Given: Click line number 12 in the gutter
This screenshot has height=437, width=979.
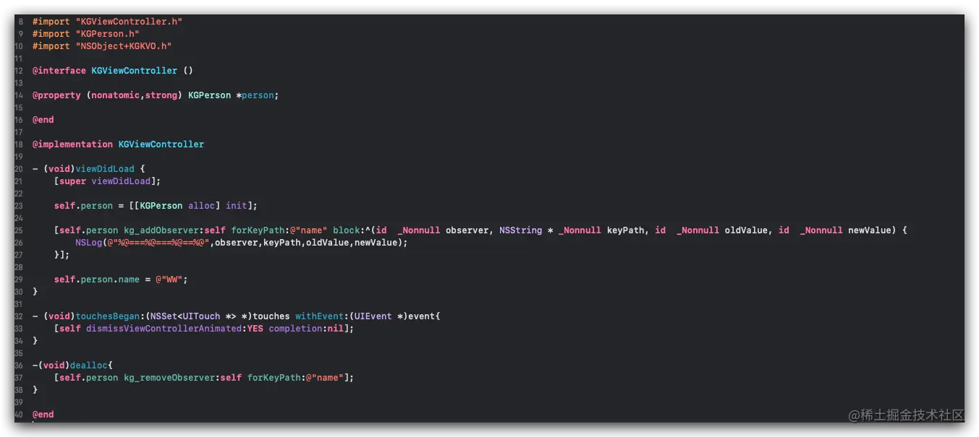Looking at the screenshot, I should (x=18, y=71).
